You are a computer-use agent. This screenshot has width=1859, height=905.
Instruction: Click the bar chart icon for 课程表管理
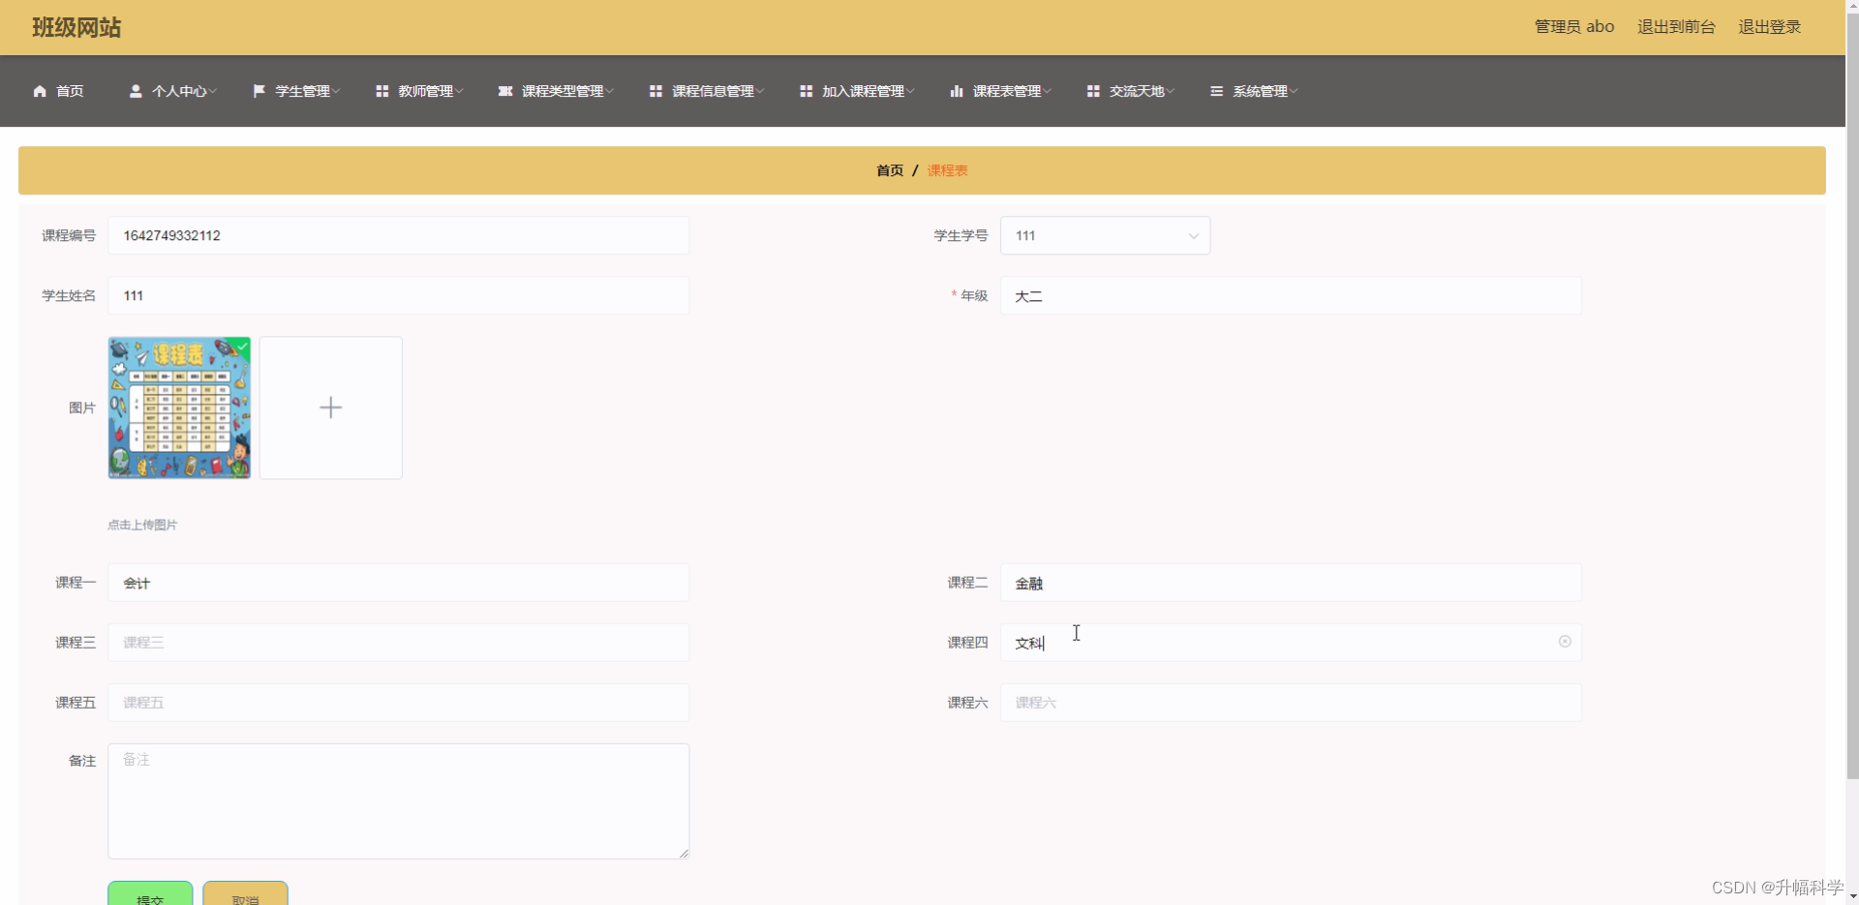[x=957, y=91]
